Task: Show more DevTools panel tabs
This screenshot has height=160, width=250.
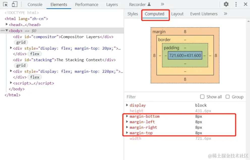Action: click(x=162, y=4)
